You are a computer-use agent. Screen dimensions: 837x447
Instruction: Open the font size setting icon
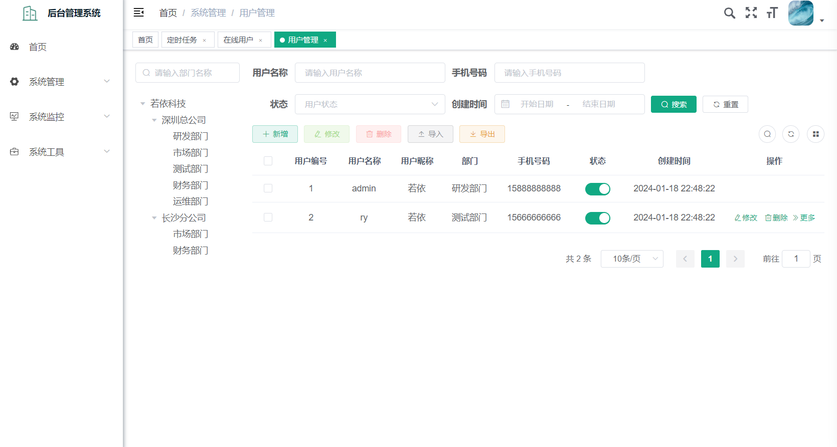(772, 13)
